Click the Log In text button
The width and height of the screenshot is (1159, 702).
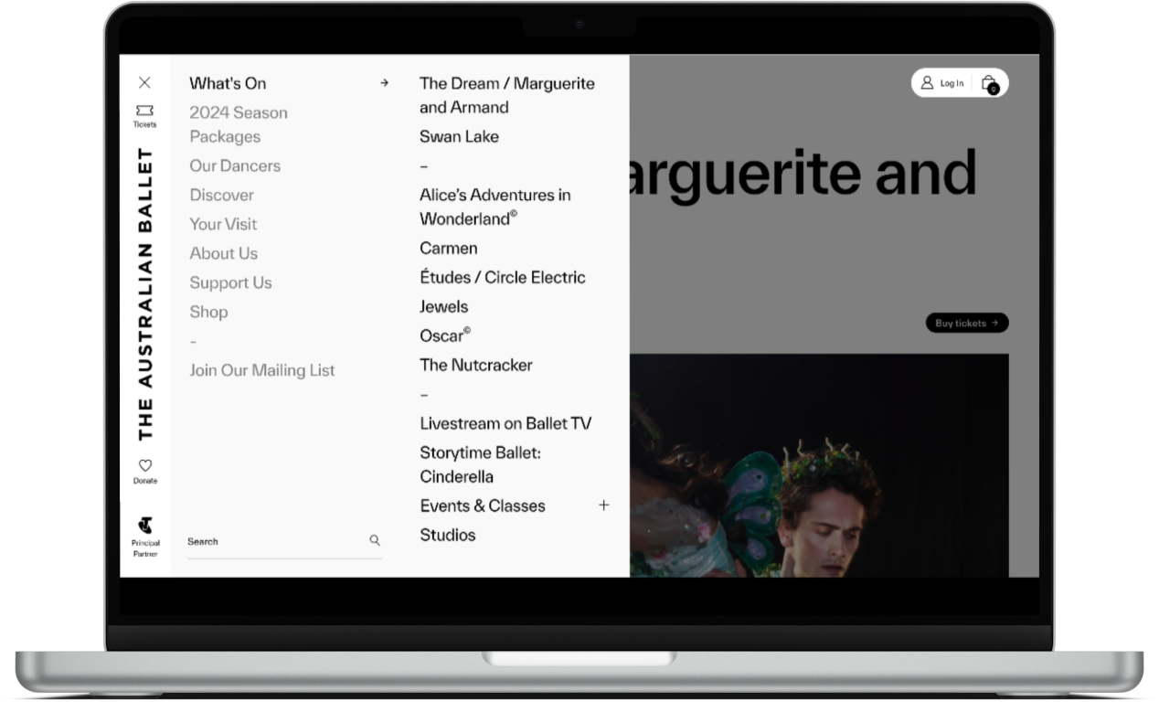pyautogui.click(x=952, y=83)
